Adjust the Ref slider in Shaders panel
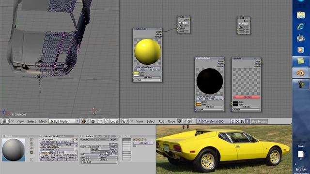The height and width of the screenshot is (174, 310). [x=99, y=140]
